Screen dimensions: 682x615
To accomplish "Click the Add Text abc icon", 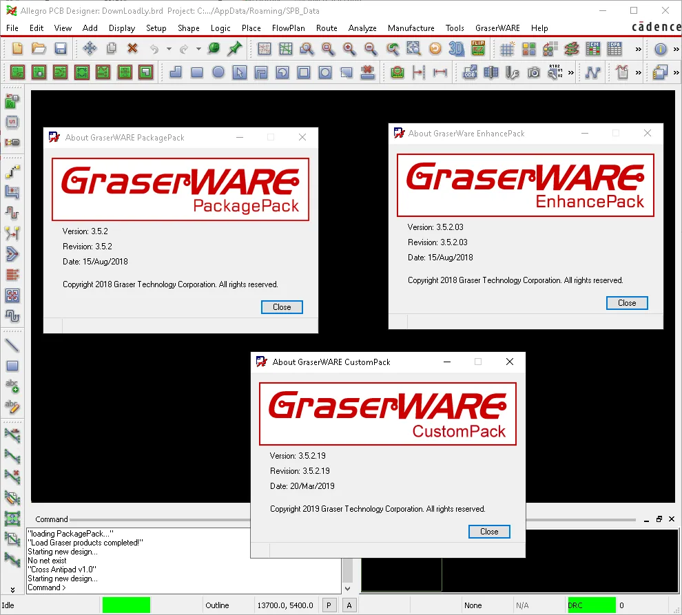I will click(12, 386).
